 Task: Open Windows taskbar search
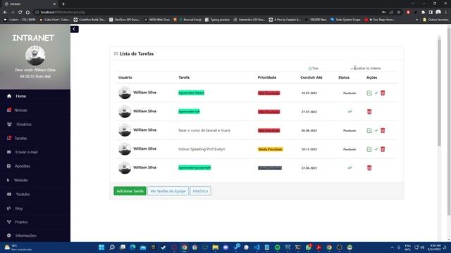pos(112,247)
